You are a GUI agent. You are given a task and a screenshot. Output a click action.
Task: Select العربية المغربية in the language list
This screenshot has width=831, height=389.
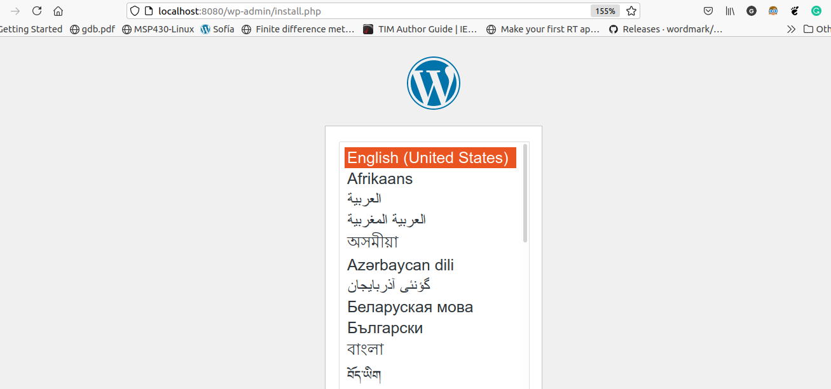430,220
